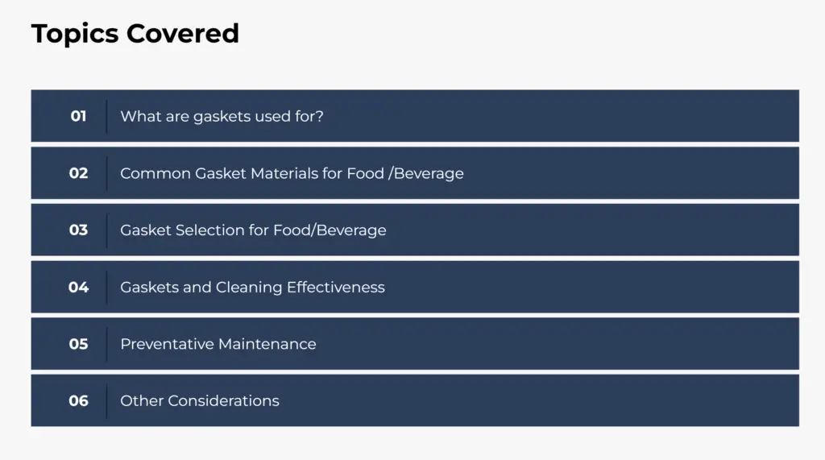Select the number 04 marker
The width and height of the screenshot is (825, 460).
tap(78, 288)
